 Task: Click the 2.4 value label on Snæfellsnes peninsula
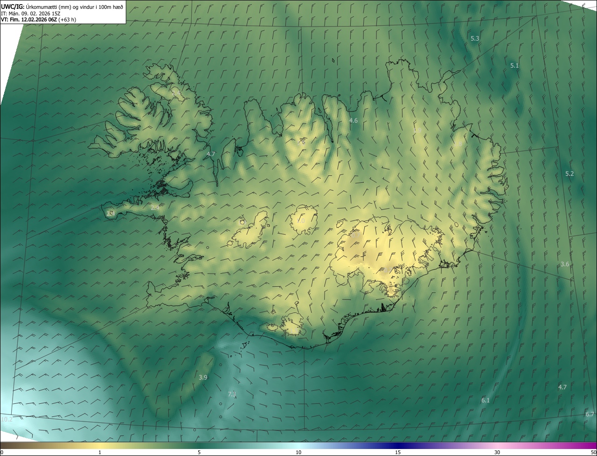(x=155, y=207)
